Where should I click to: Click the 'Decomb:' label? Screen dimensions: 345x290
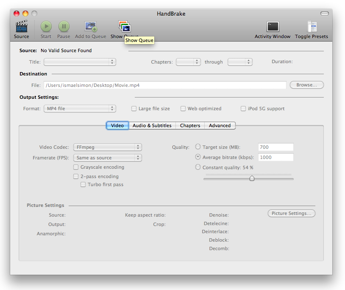coord(219,248)
